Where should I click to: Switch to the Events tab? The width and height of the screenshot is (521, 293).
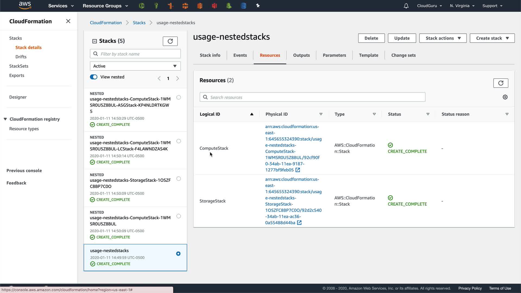tap(240, 55)
